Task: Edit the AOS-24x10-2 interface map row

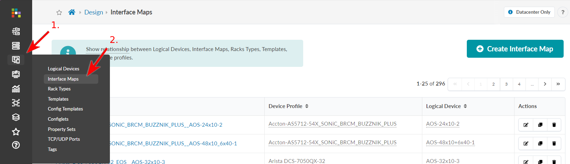Action: (x=526, y=125)
